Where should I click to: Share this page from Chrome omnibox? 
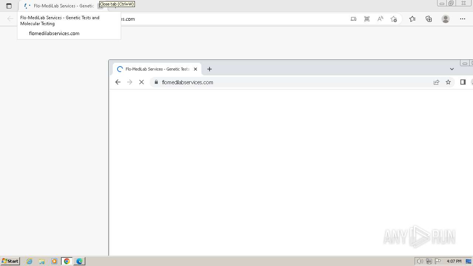(x=436, y=82)
